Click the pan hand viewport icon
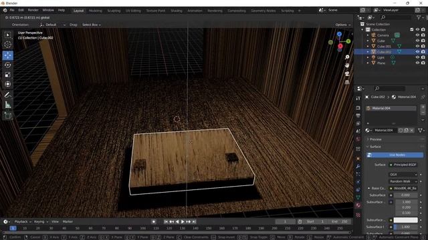Image resolution: width=428 pixels, height=240 pixels. (347, 65)
